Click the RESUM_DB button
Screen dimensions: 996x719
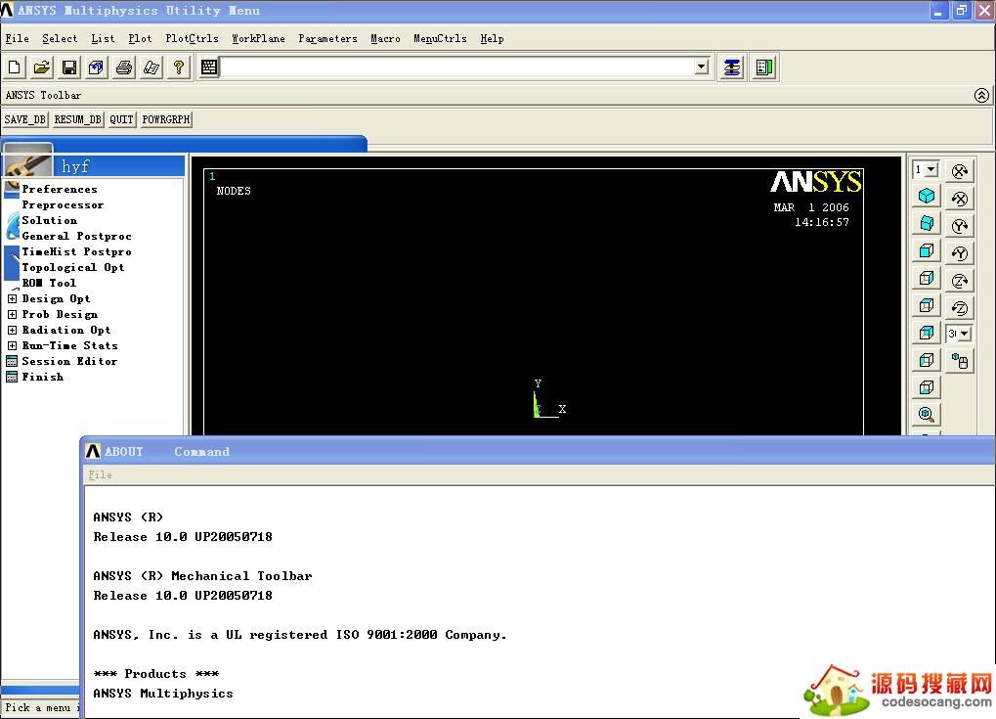[x=77, y=119]
